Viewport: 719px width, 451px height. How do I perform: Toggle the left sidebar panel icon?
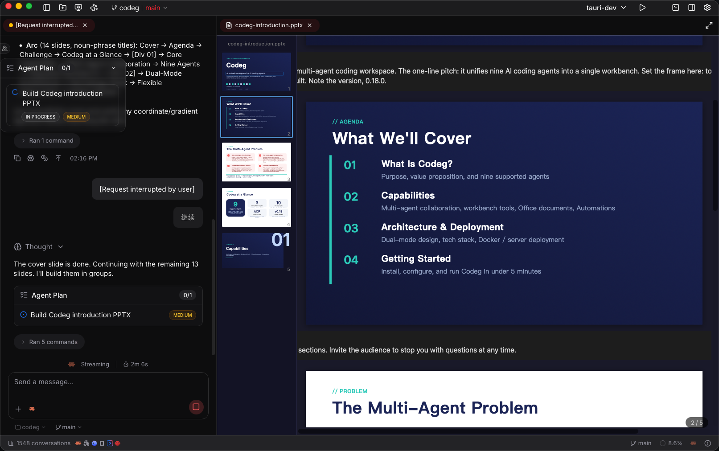click(46, 8)
